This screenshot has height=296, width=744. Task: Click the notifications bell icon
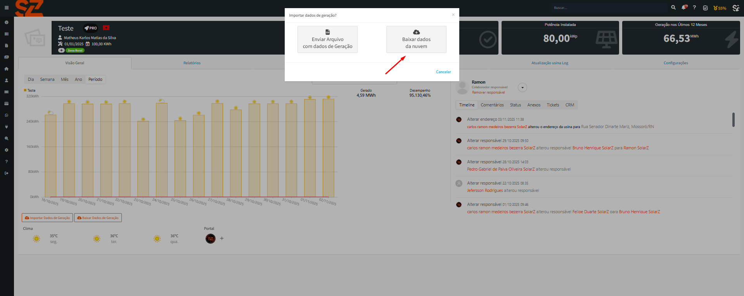pyautogui.click(x=683, y=8)
